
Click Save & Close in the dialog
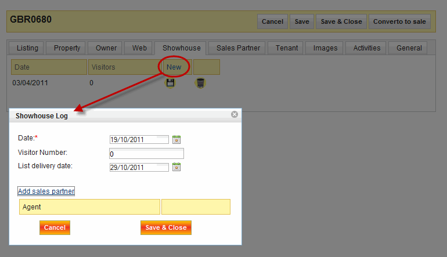tap(166, 227)
